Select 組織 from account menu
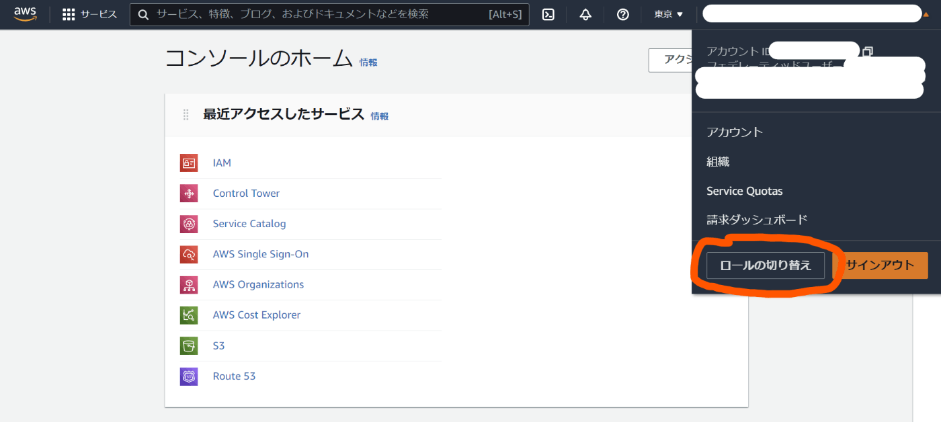The width and height of the screenshot is (941, 422). pyautogui.click(x=718, y=161)
